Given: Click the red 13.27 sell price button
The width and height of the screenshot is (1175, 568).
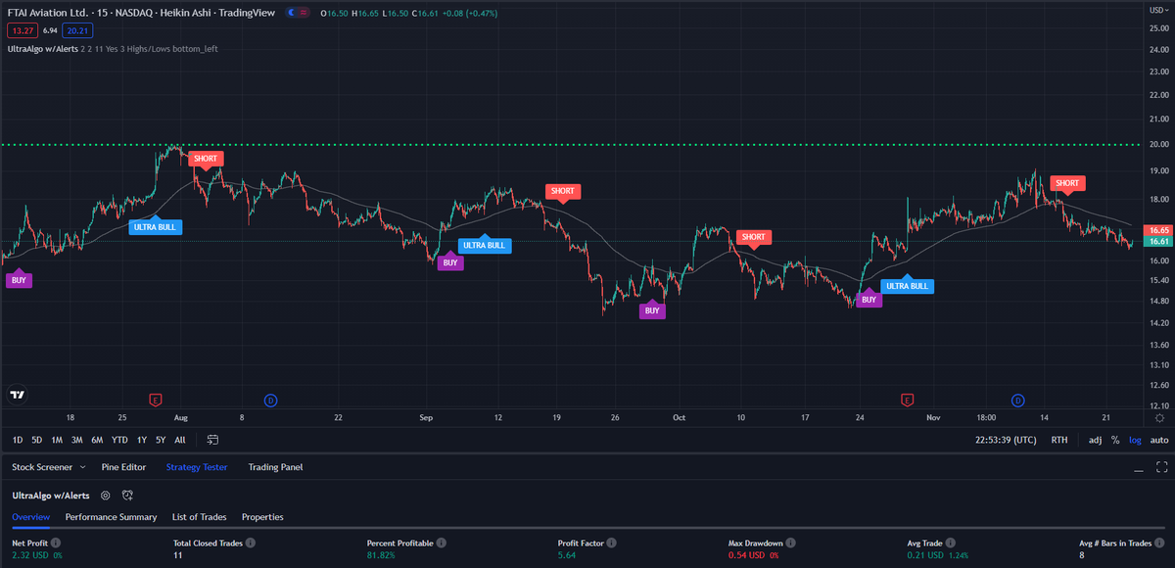Looking at the screenshot, I should coord(21,30).
